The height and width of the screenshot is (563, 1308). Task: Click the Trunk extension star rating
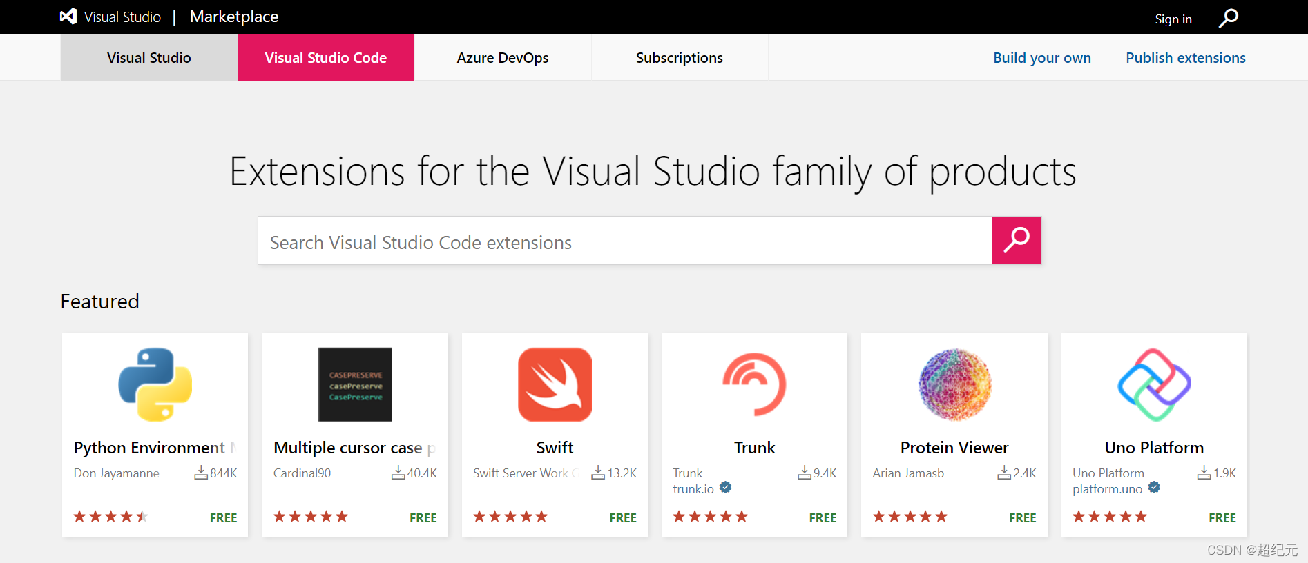click(x=710, y=516)
